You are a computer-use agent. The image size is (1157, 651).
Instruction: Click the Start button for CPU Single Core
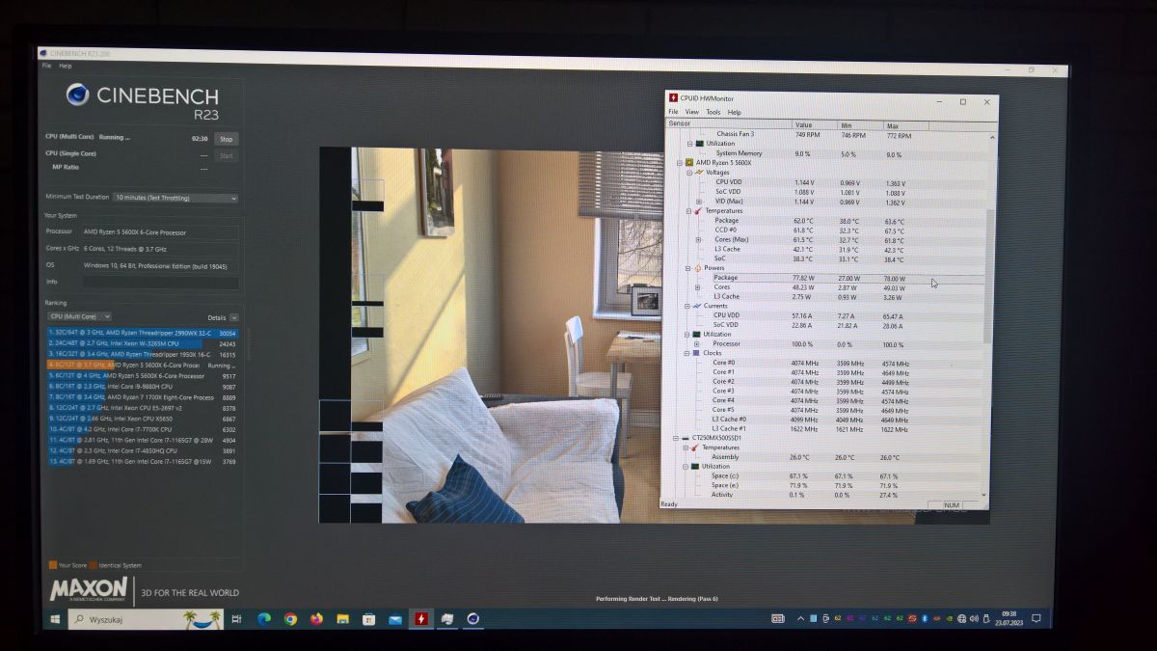[x=226, y=155]
